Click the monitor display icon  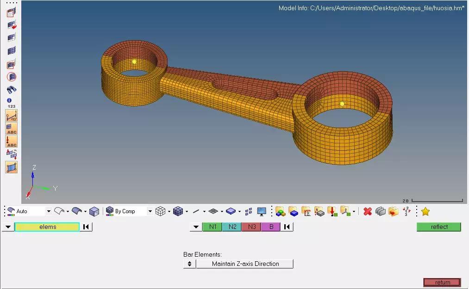point(262,211)
